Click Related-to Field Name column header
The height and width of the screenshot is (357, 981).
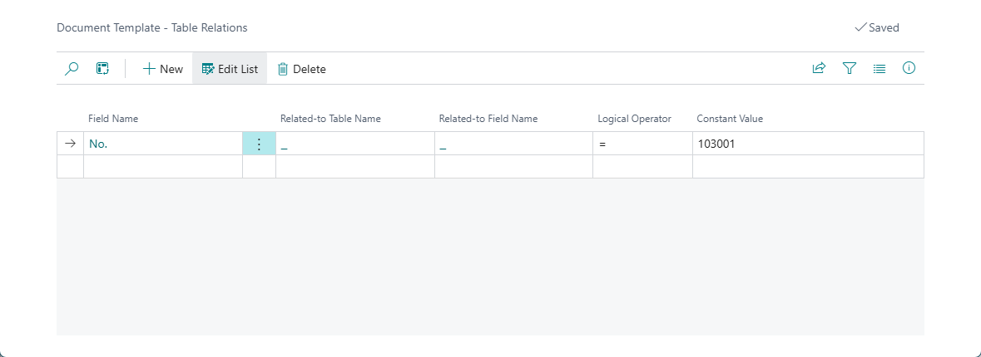pyautogui.click(x=488, y=119)
